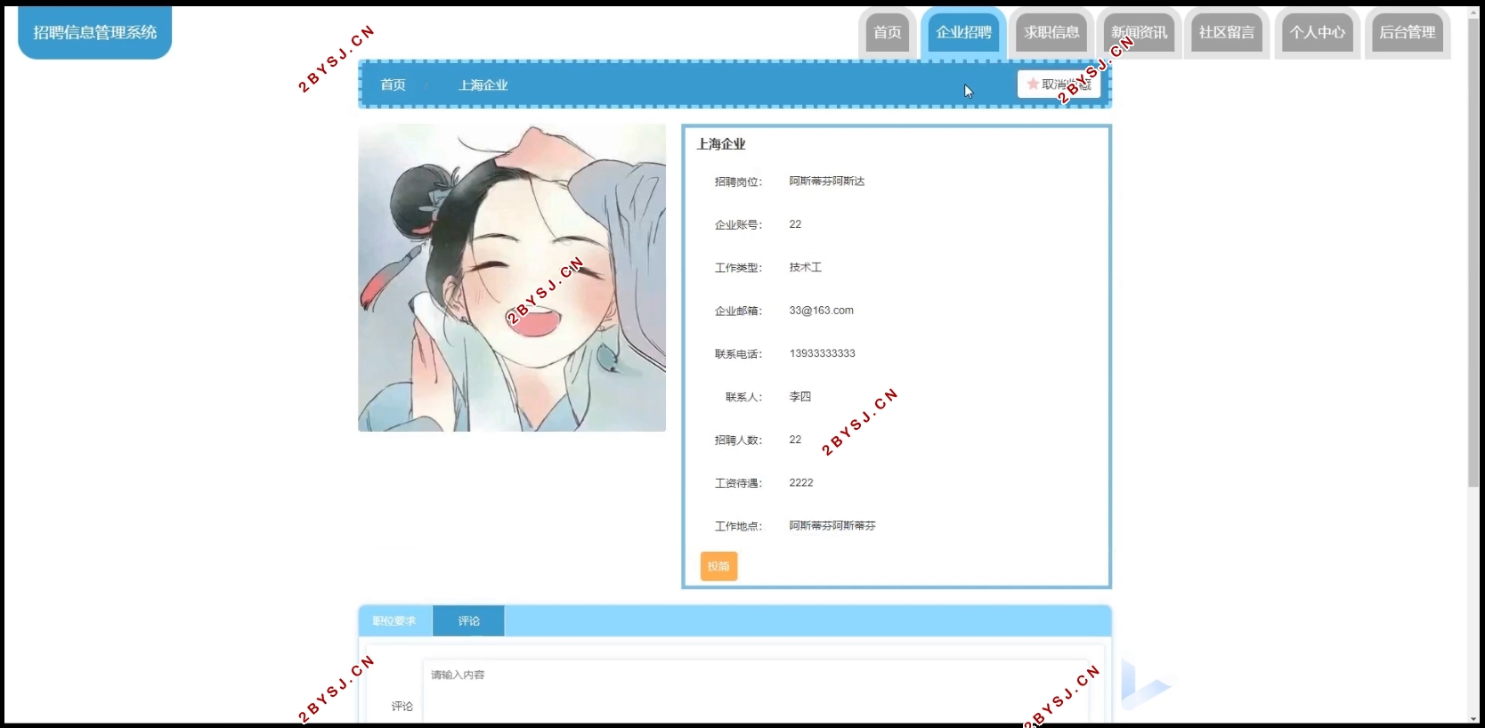Click the phone number 13933333333
The height and width of the screenshot is (728, 1485).
coord(822,353)
